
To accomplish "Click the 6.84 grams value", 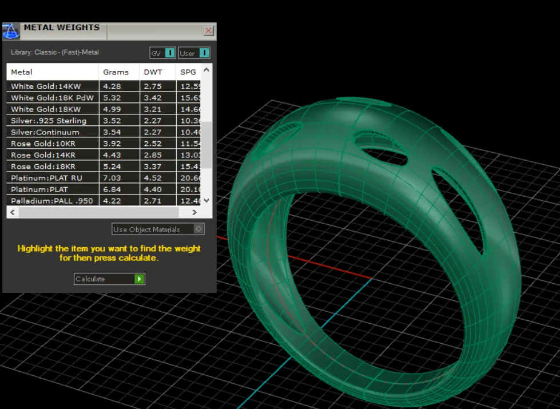I will coord(112,189).
